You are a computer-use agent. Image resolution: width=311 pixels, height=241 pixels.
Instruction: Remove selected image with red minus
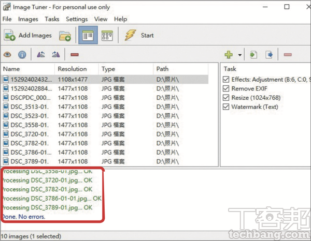click(x=74, y=54)
